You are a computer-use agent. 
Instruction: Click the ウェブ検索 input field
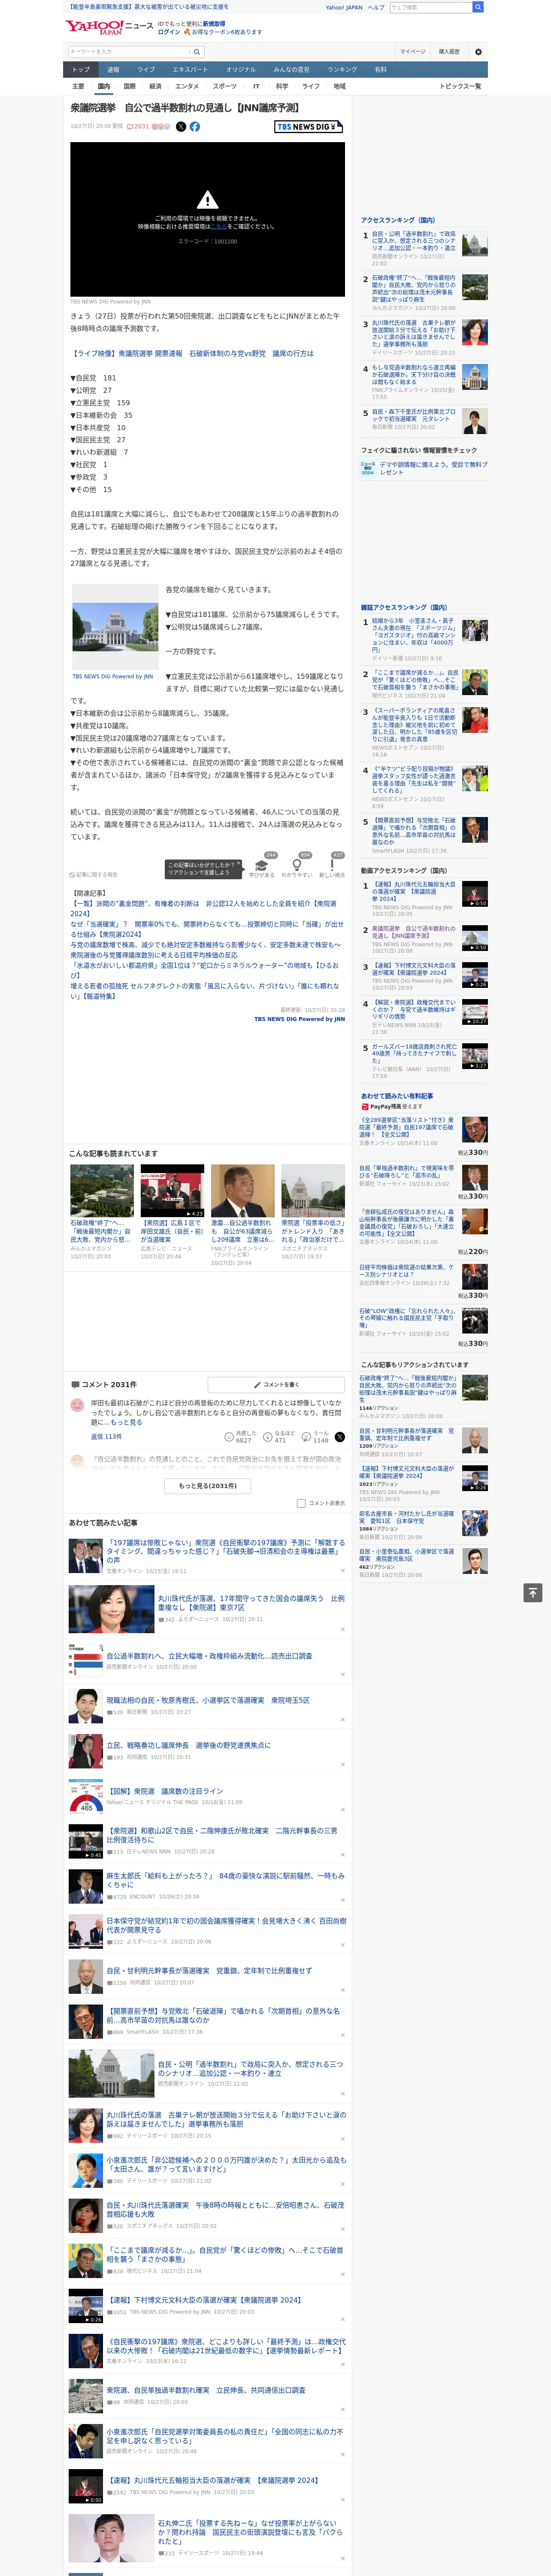click(x=431, y=7)
